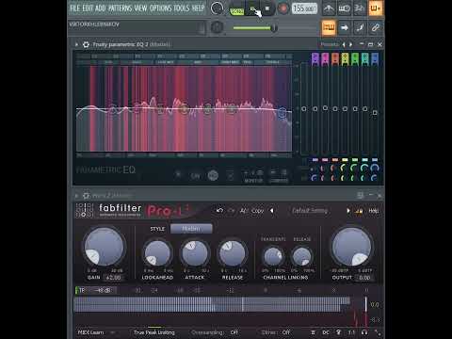
Task: Click the orange step-edit icon, second toolbar row
Action: (329, 28)
